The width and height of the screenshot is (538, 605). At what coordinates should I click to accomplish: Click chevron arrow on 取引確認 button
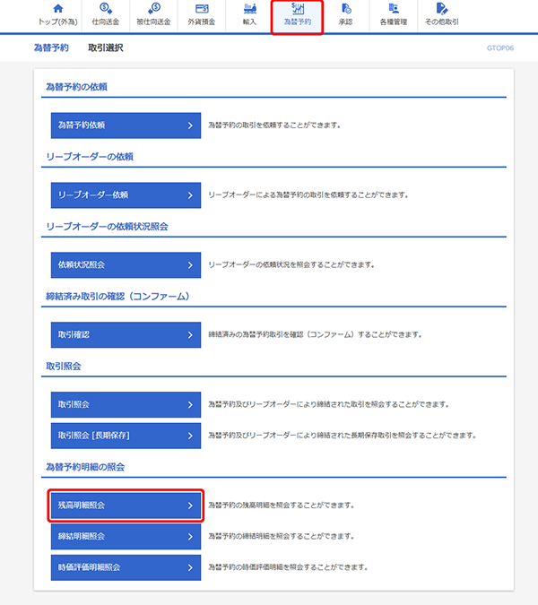click(190, 335)
